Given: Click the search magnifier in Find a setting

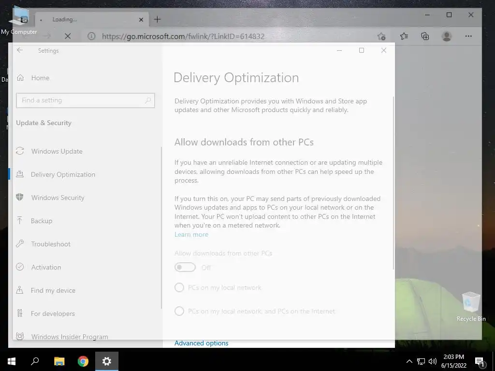Looking at the screenshot, I should (x=148, y=100).
